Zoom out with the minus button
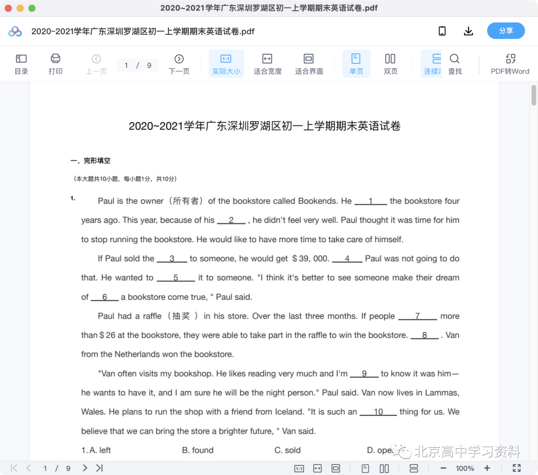Viewport: 538px width, 475px height. point(443,468)
